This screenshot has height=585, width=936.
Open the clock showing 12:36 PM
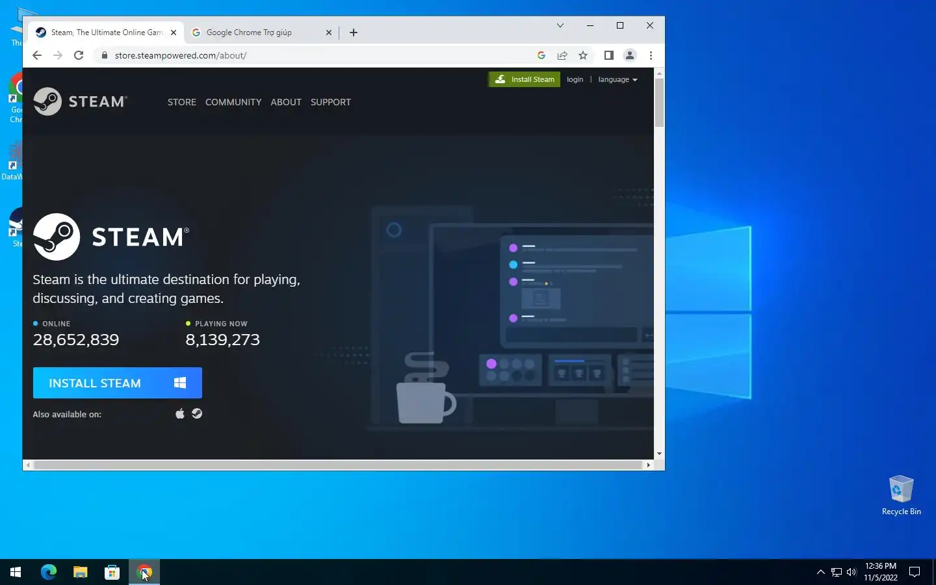[881, 572]
